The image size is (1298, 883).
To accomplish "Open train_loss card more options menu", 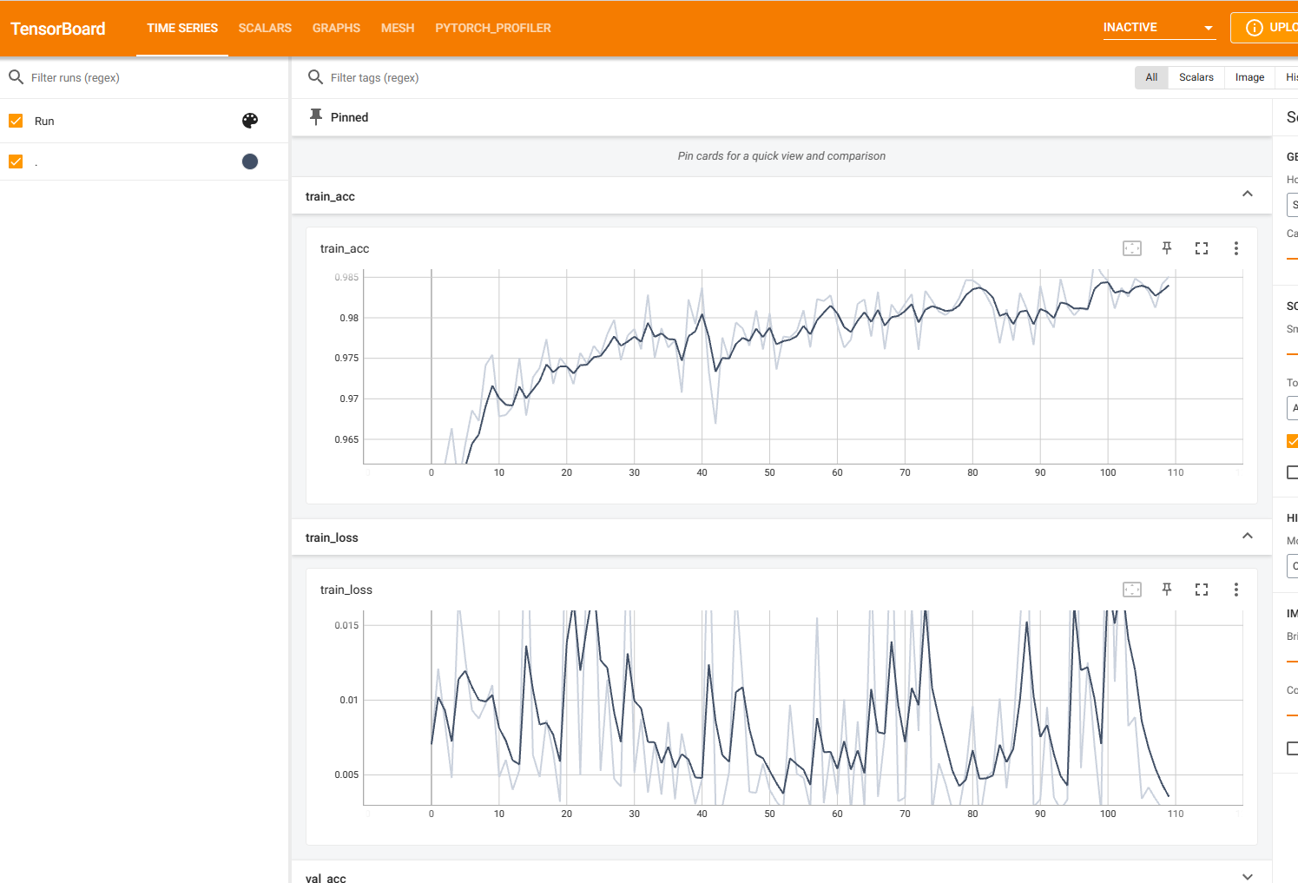I will pyautogui.click(x=1236, y=590).
